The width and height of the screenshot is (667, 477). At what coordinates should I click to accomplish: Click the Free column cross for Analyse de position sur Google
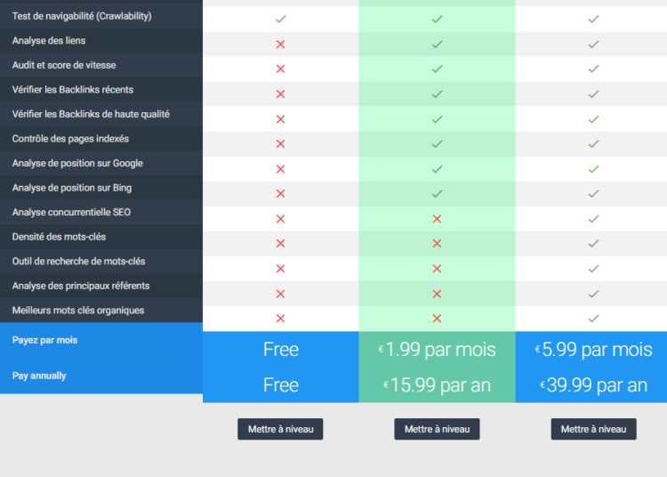[280, 168]
